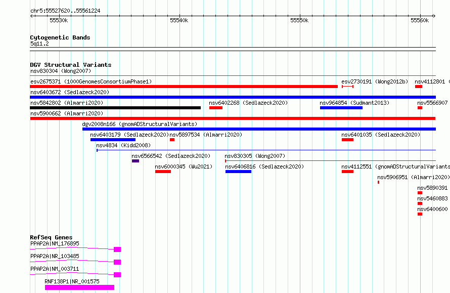Select the red nsv4112551 variant bar
The image size is (450, 293).
pos(347,172)
